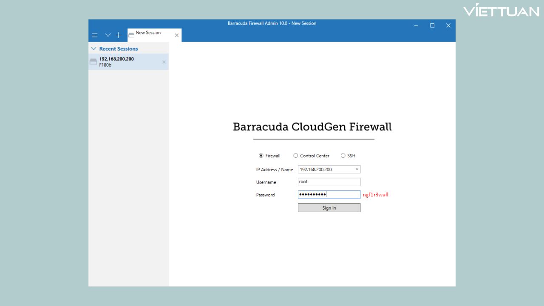The image size is (544, 306).
Task: Focus the Username input field
Action: 329,181
